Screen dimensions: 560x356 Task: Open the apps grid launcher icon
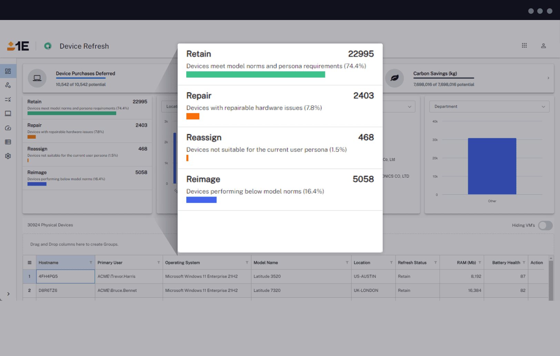coord(524,46)
